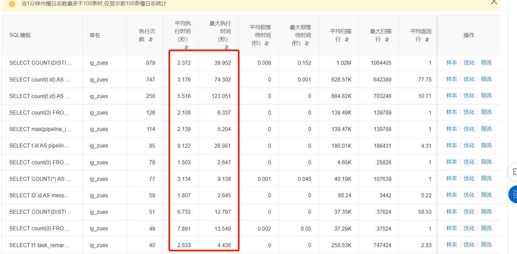The width and height of the screenshot is (517, 254).
Task: Select average scanned rows value 88.24
Action: (345, 195)
